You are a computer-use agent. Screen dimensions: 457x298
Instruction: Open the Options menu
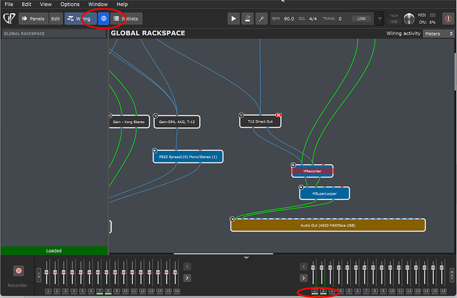click(70, 4)
